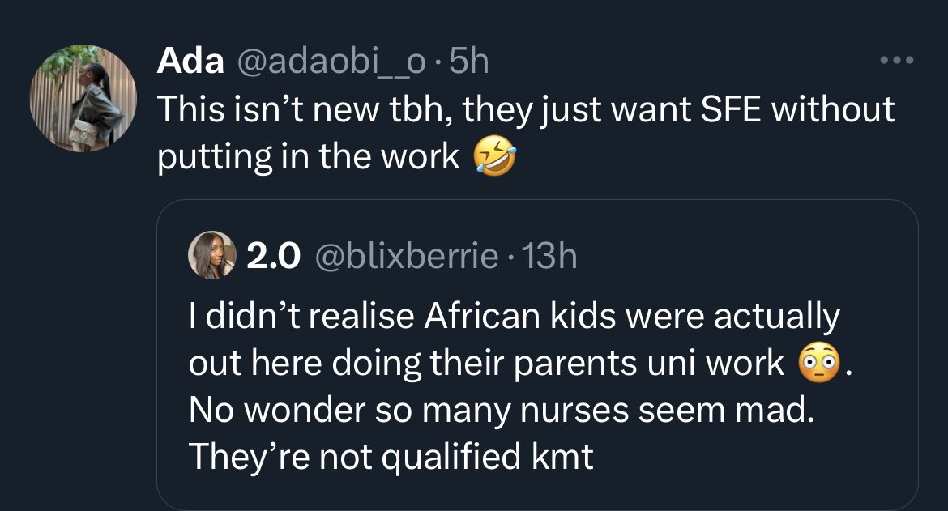Click the small avatar in quoted tweet

click(x=212, y=257)
